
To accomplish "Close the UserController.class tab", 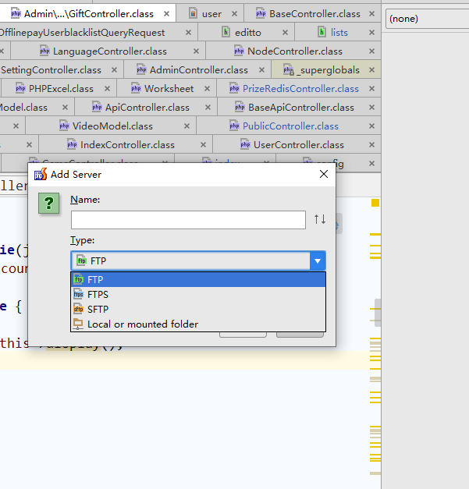I will pyautogui.click(x=371, y=145).
